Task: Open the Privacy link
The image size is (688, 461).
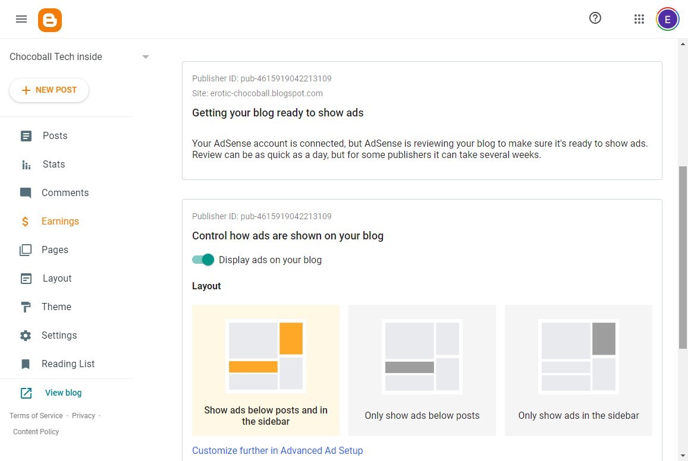Action: (83, 416)
